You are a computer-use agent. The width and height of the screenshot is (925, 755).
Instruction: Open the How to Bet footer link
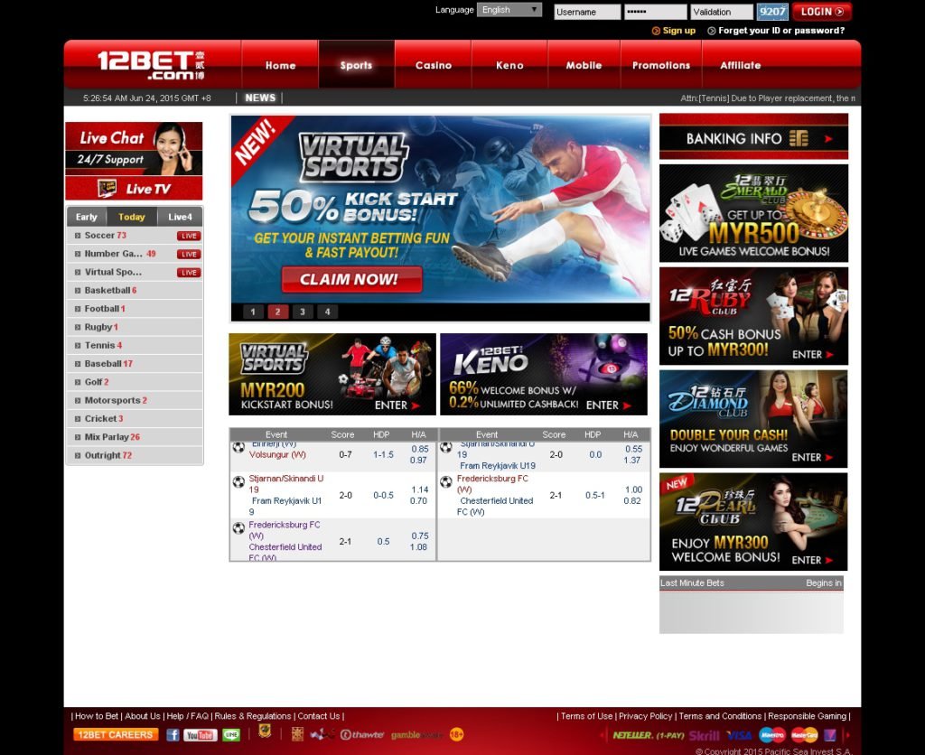click(x=97, y=716)
